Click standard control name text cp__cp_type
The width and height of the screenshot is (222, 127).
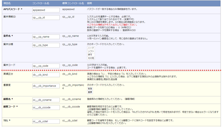pos(70,44)
